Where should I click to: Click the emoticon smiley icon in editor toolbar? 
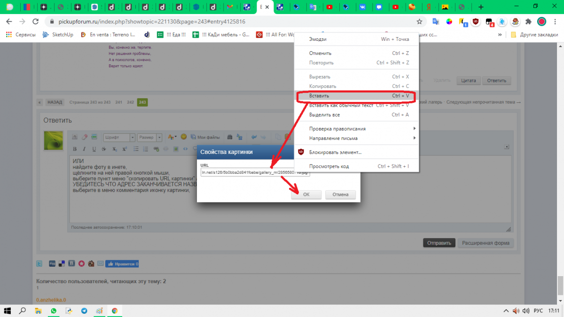(x=183, y=137)
